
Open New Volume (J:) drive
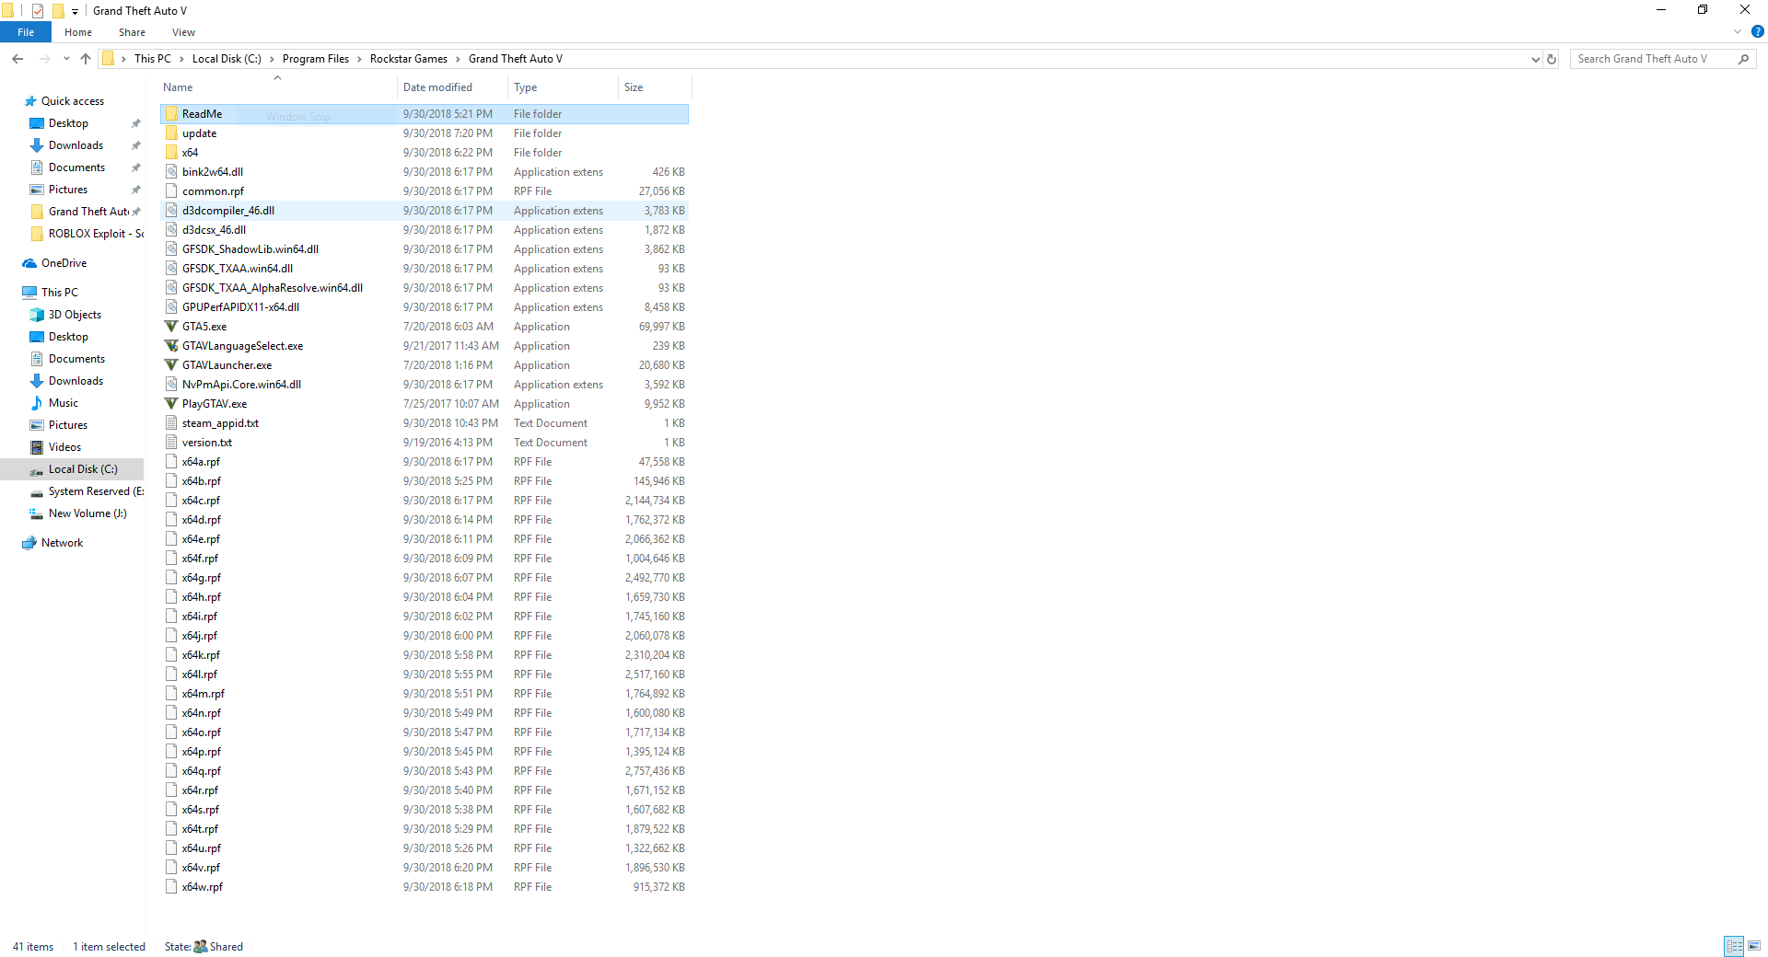pos(87,513)
